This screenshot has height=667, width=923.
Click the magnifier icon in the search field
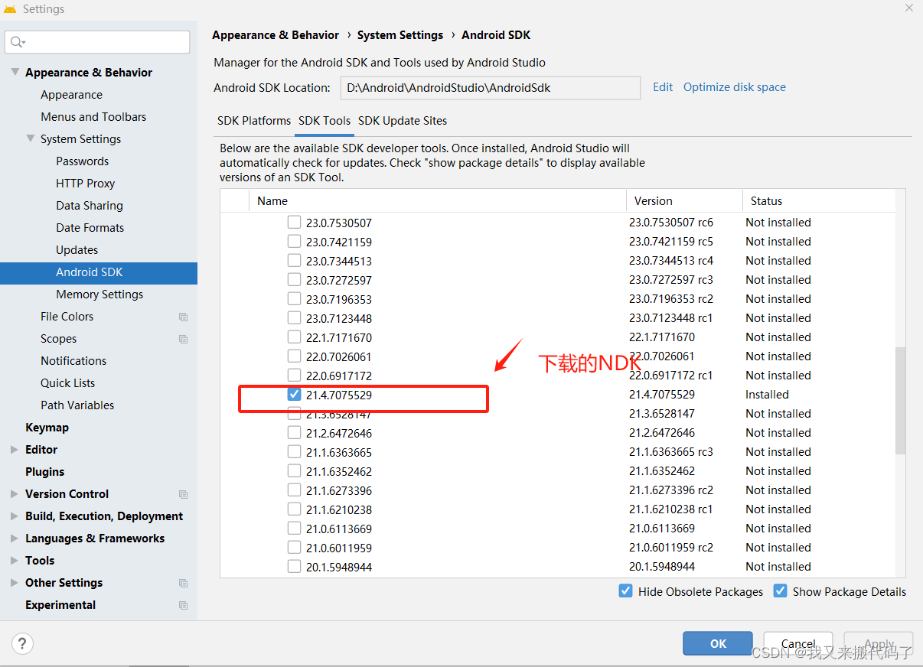[17, 41]
